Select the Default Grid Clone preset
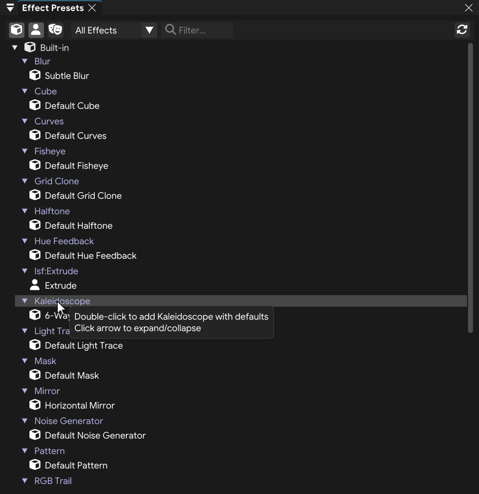The height and width of the screenshot is (494, 479). (x=83, y=196)
